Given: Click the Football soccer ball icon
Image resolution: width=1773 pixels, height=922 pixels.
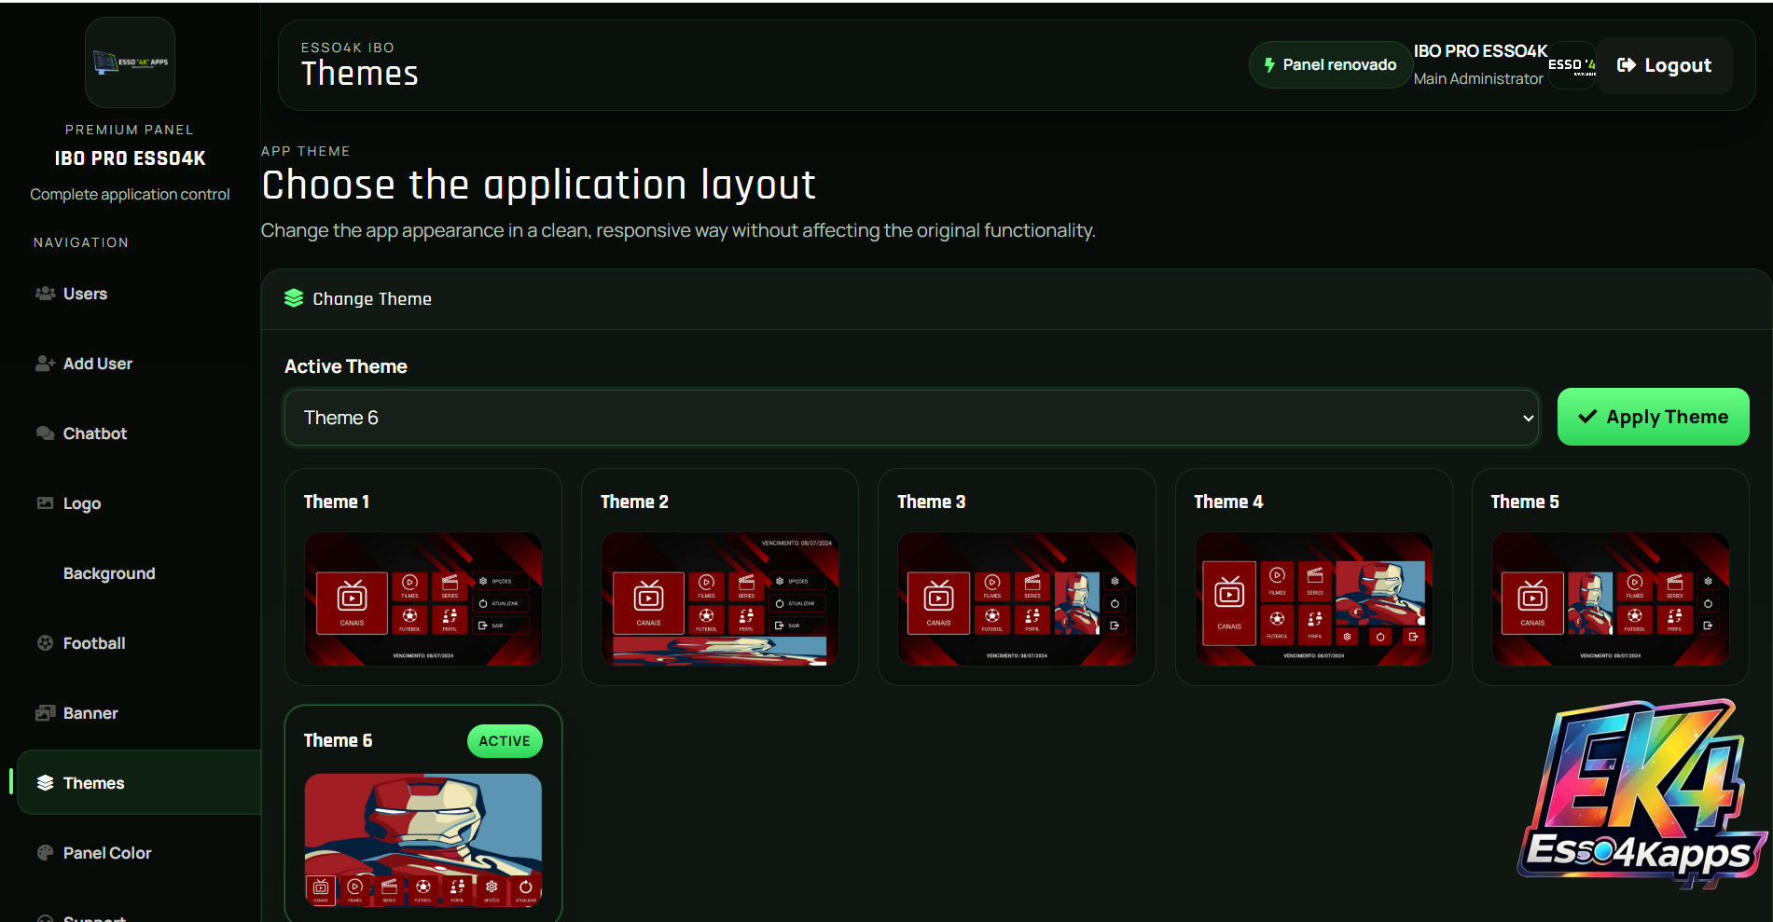Looking at the screenshot, I should pyautogui.click(x=45, y=643).
